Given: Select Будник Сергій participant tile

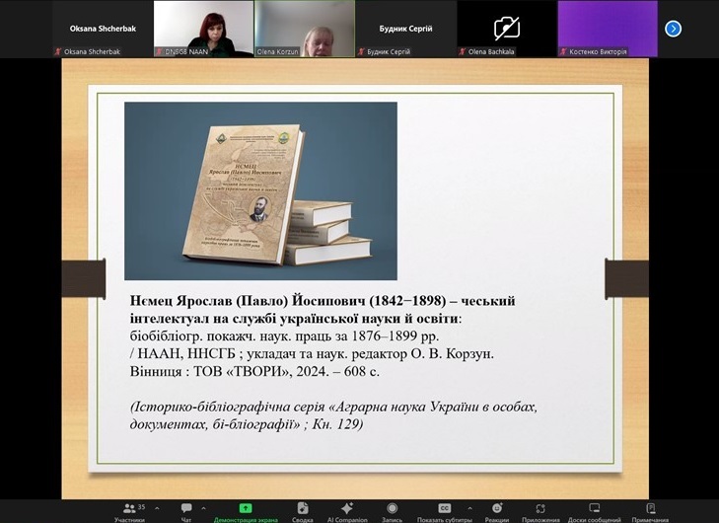Looking at the screenshot, I should coord(405,29).
